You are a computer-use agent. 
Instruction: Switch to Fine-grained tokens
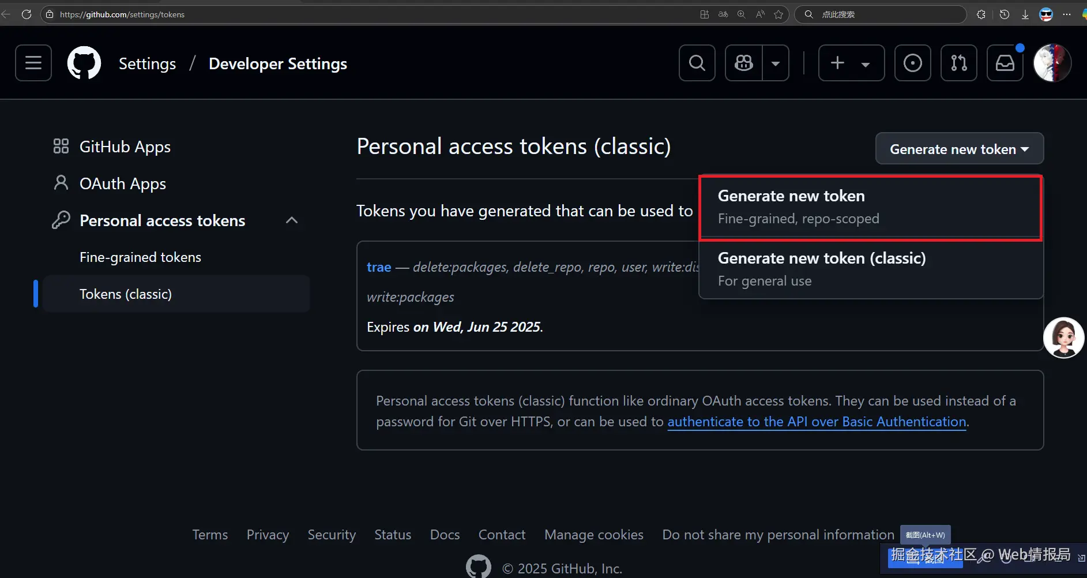[x=140, y=257]
